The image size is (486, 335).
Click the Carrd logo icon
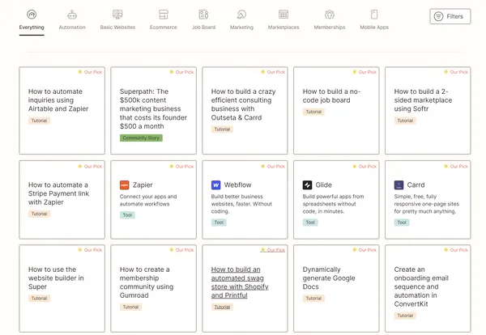pyautogui.click(x=399, y=184)
